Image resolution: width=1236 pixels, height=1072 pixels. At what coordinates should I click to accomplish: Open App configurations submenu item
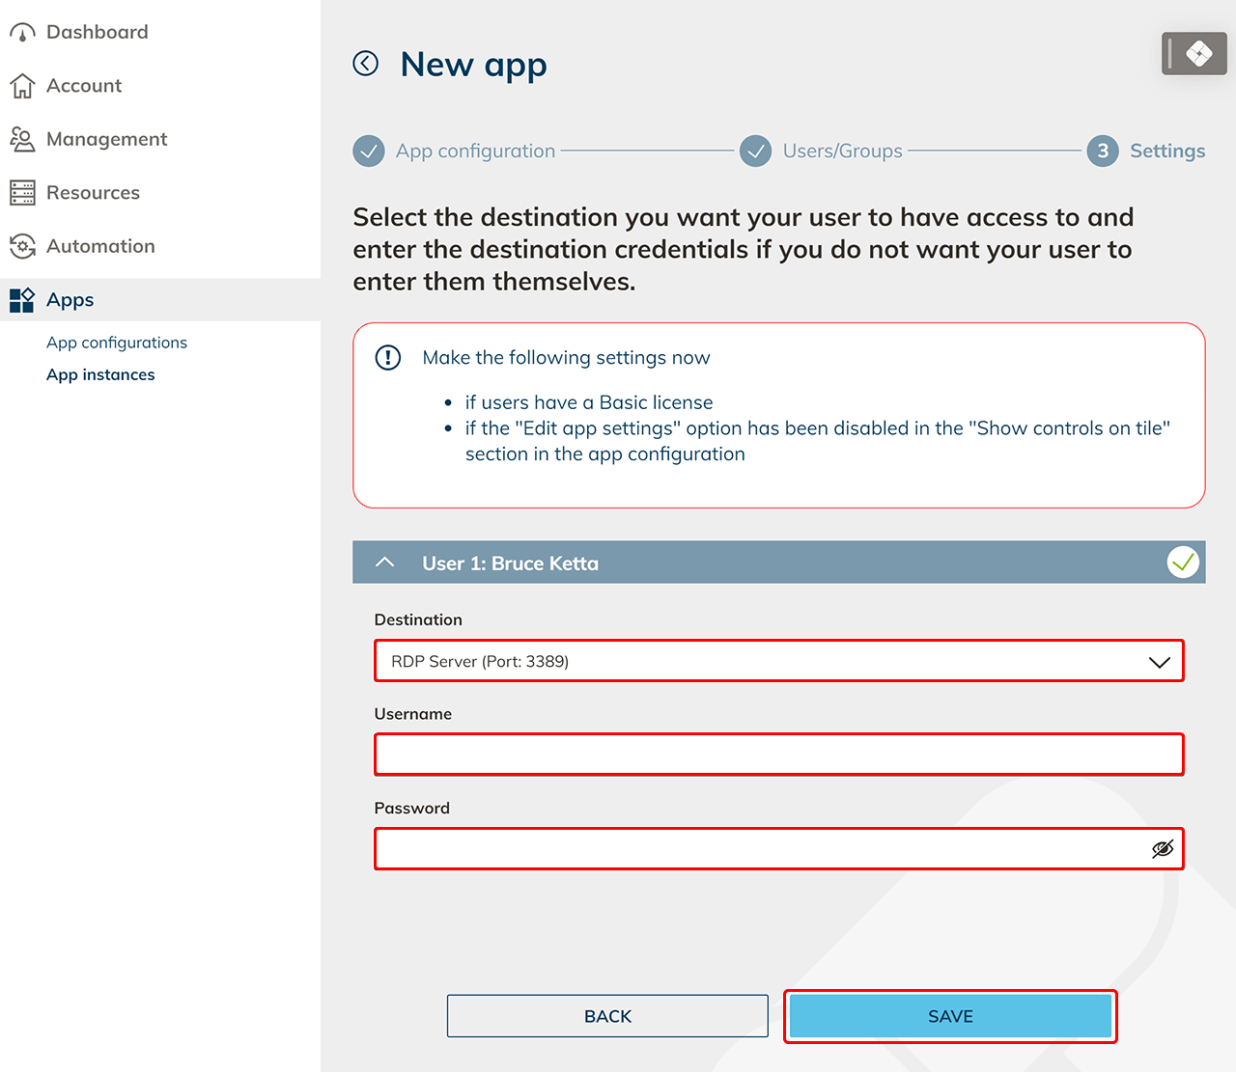click(117, 343)
